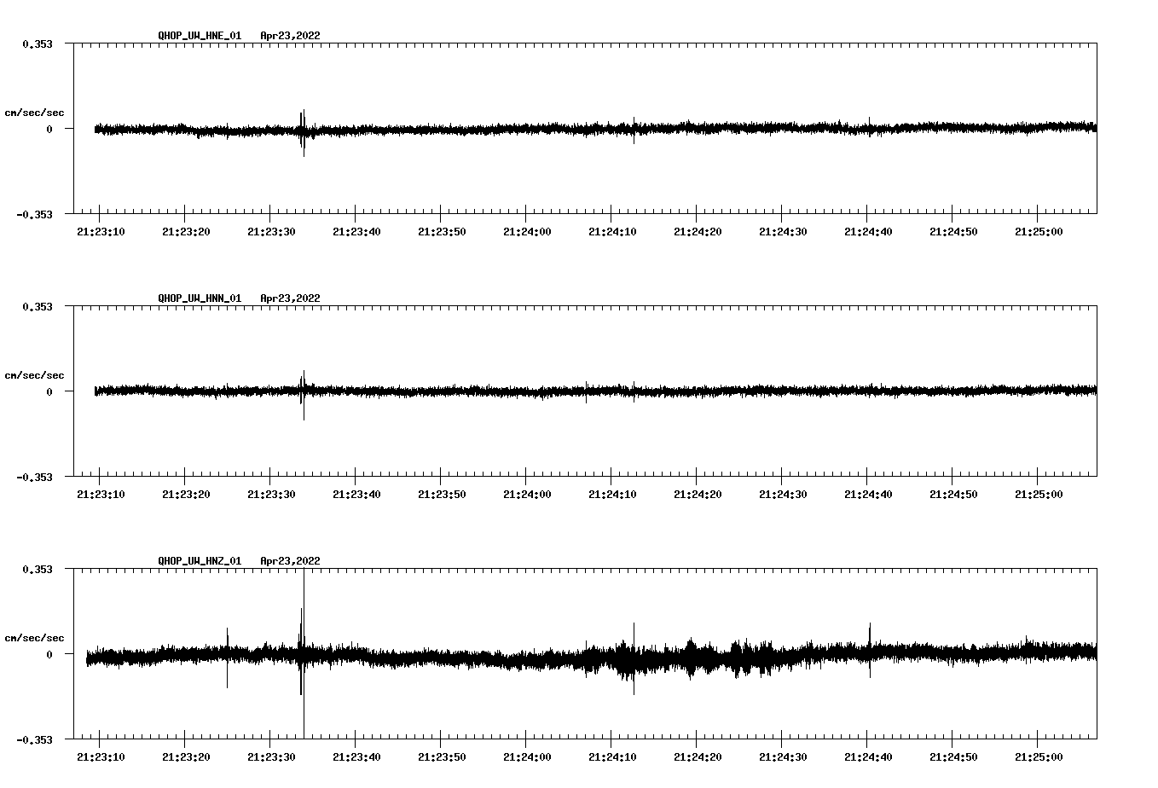This screenshot has width=1158, height=788.
Task: Click the 21:24:40 time label on HNN plot
Action: click(x=868, y=495)
